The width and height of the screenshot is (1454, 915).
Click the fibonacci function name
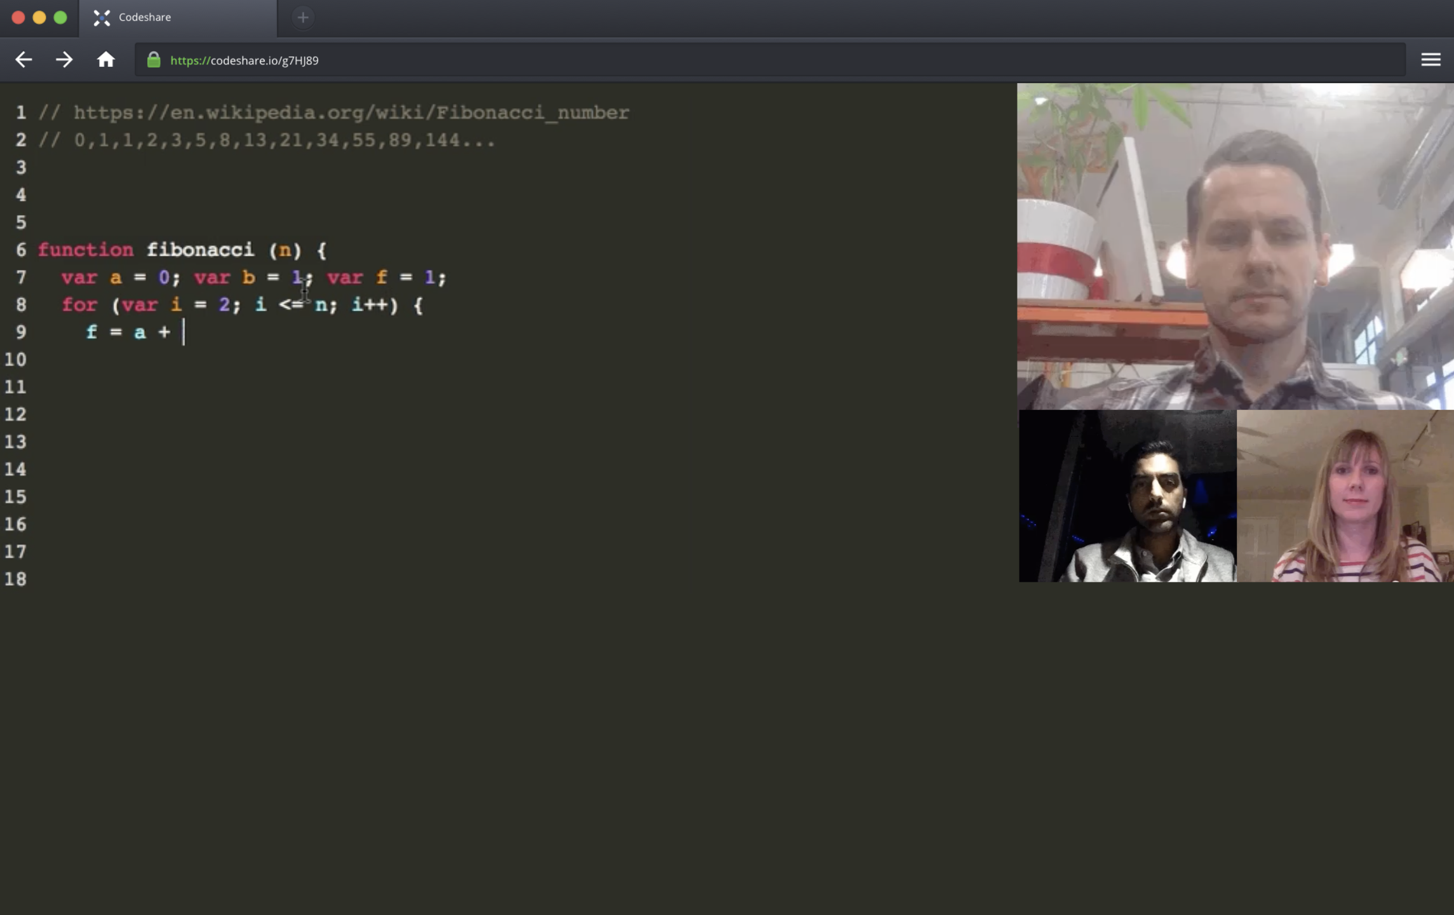tap(200, 250)
